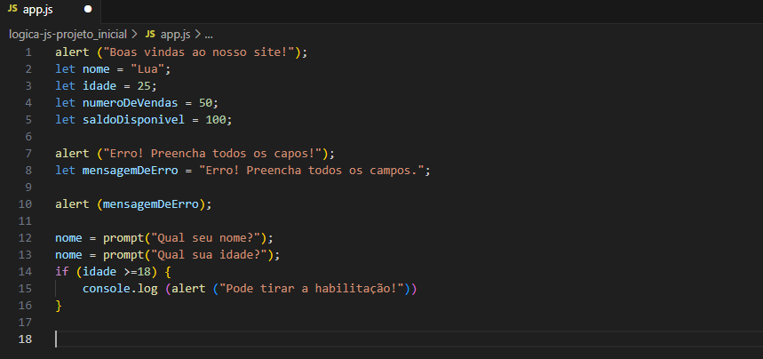Click the variable name idade on line 3
763x359 pixels.
pyautogui.click(x=99, y=85)
